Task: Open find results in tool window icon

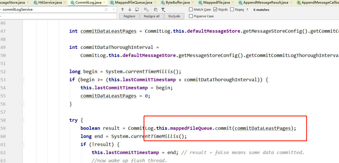Action: click(x=137, y=9)
